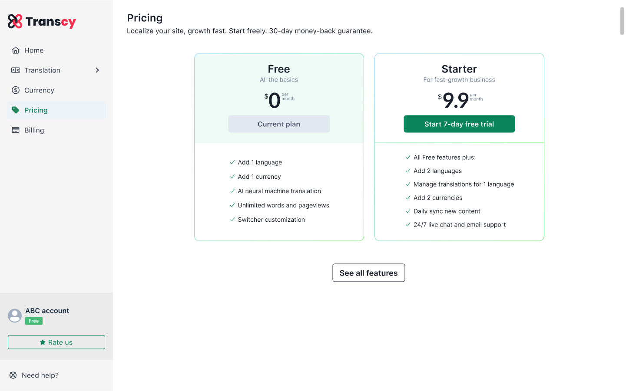Click the Translation sidebar icon
The height and width of the screenshot is (391, 626).
pyautogui.click(x=16, y=70)
